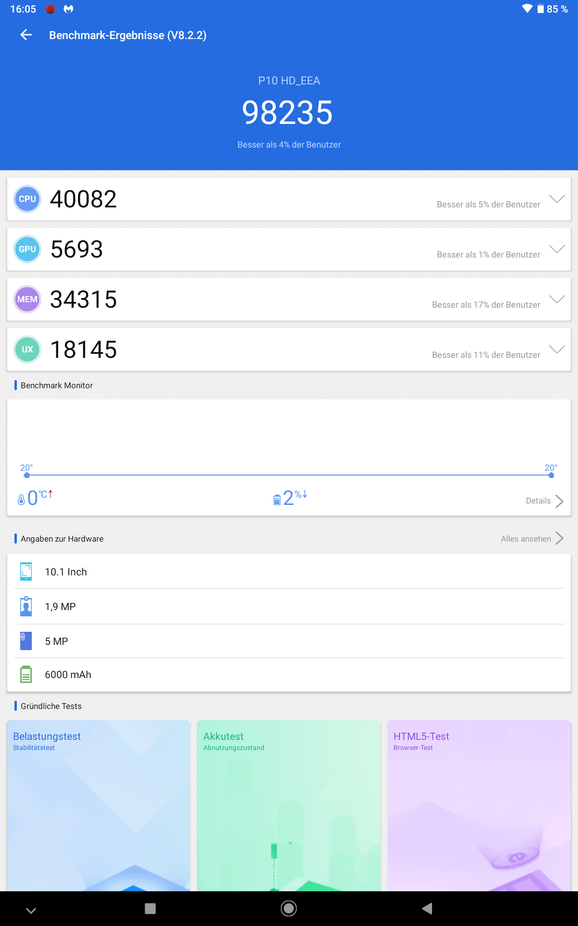Tap the hide-keyboard down chevron in nav bar
This screenshot has height=926, width=578.
(x=31, y=911)
